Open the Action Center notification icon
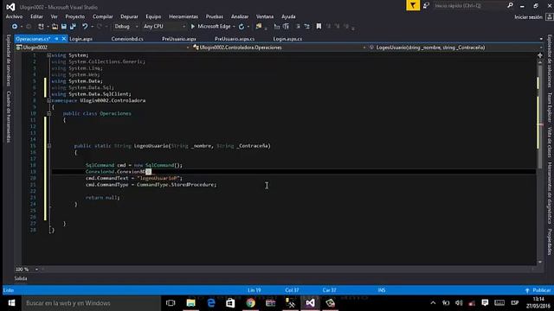The image size is (554, 311). click(x=485, y=303)
